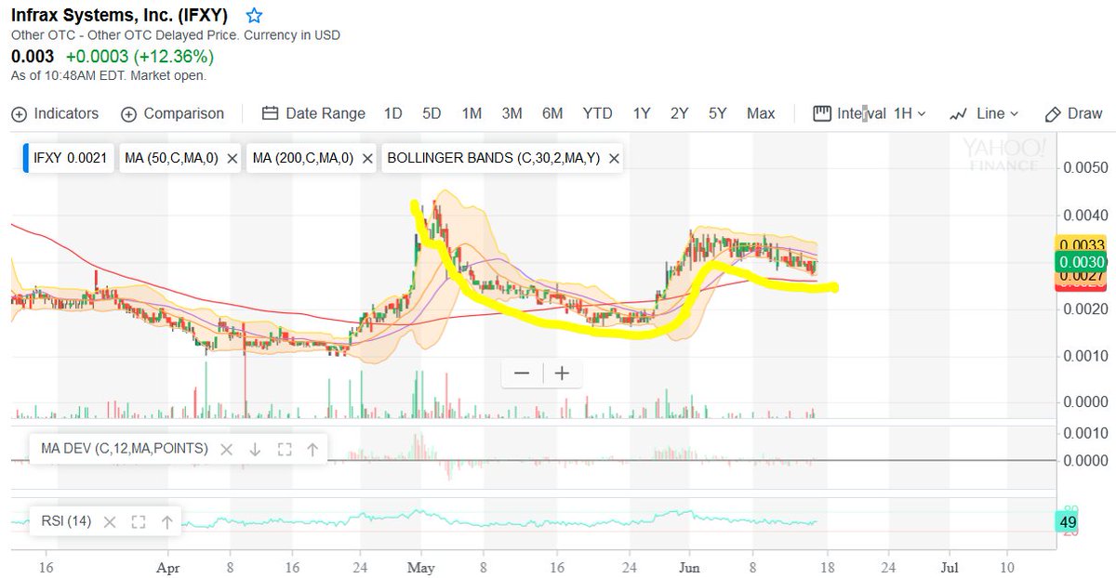Open the Date Range picker

coord(313,113)
